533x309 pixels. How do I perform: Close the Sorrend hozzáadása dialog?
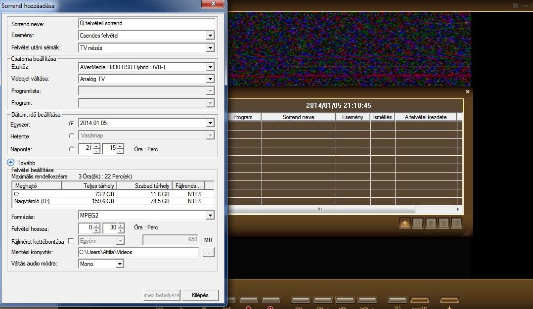pyautogui.click(x=213, y=3)
